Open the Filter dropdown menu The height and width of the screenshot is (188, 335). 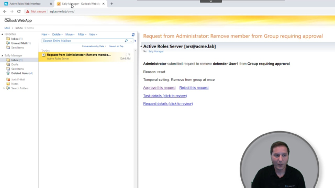tap(82, 34)
